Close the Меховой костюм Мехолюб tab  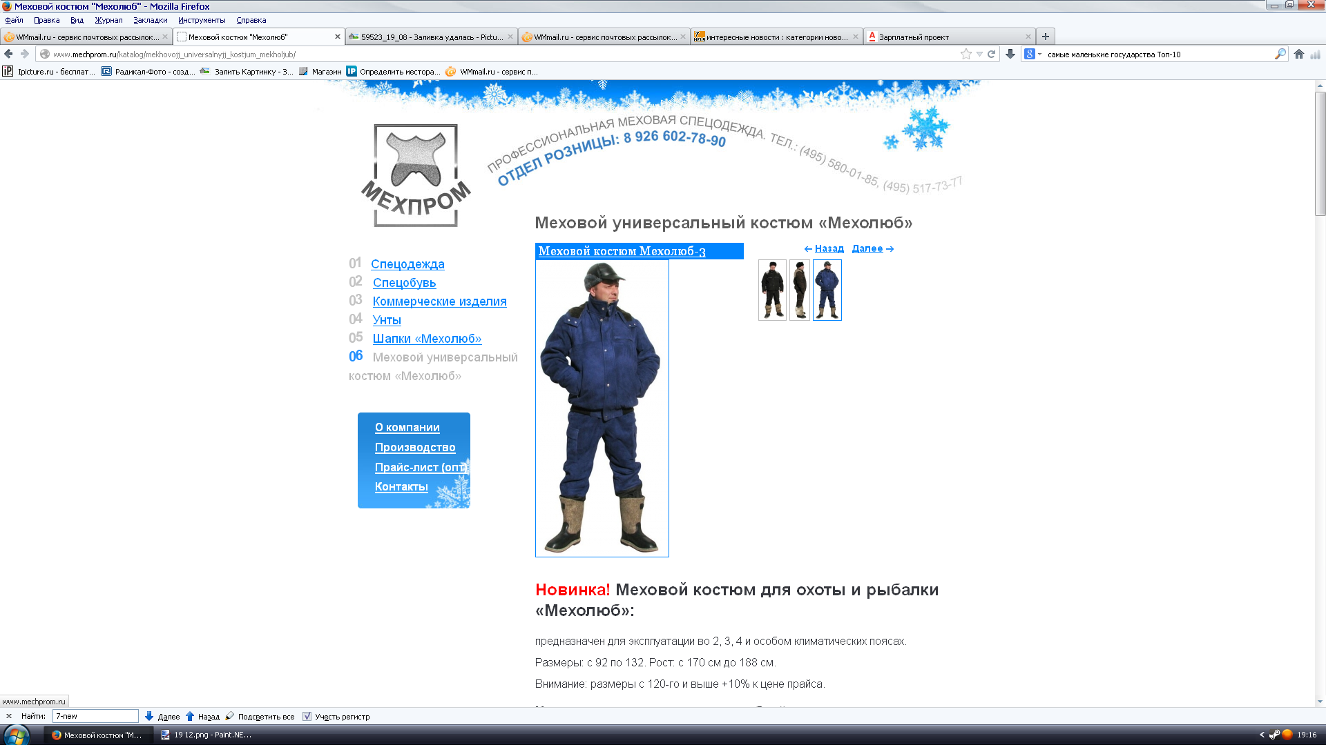tap(338, 37)
